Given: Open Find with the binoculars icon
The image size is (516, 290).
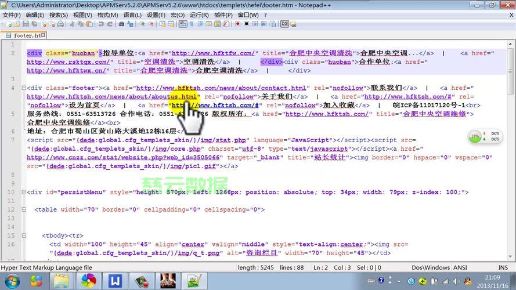Looking at the screenshot, I should tap(121, 24).
